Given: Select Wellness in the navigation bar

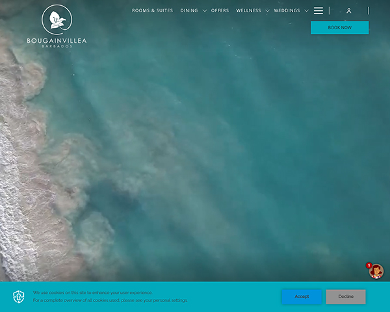Looking at the screenshot, I should (x=248, y=11).
